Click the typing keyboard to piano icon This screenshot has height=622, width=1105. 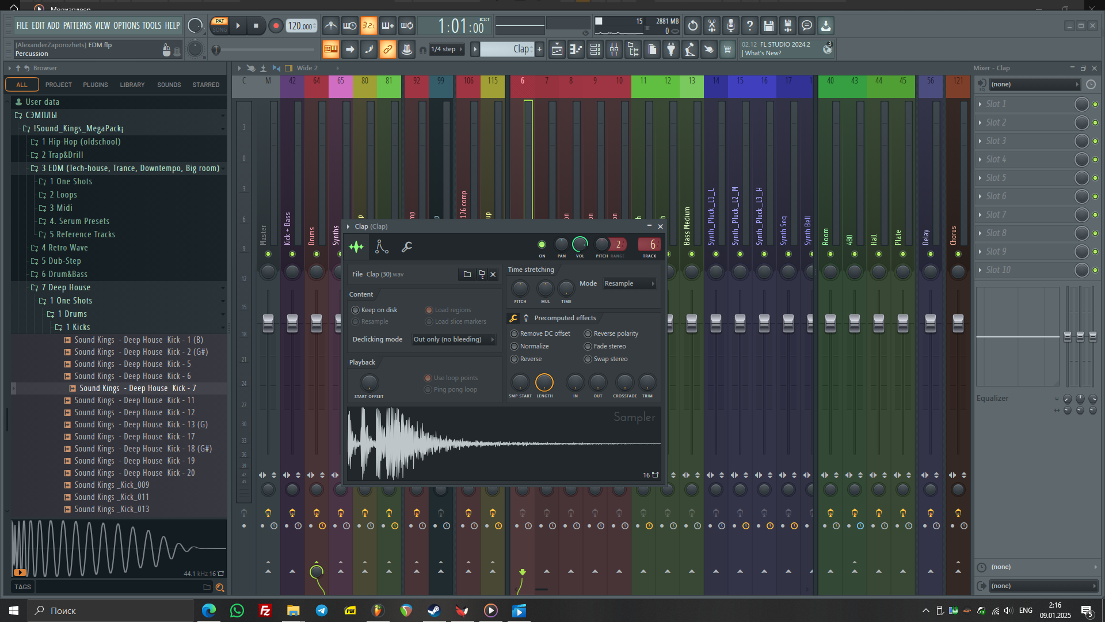tap(331, 50)
